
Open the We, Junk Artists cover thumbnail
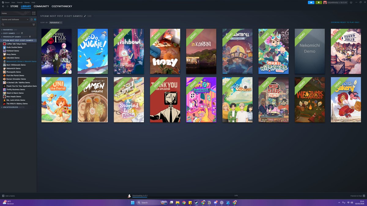(310, 99)
